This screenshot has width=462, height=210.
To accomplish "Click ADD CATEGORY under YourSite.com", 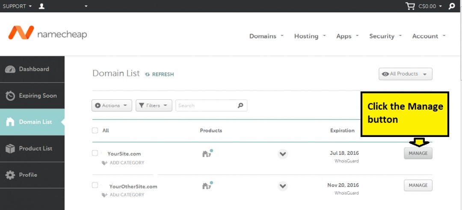I will [x=127, y=163].
